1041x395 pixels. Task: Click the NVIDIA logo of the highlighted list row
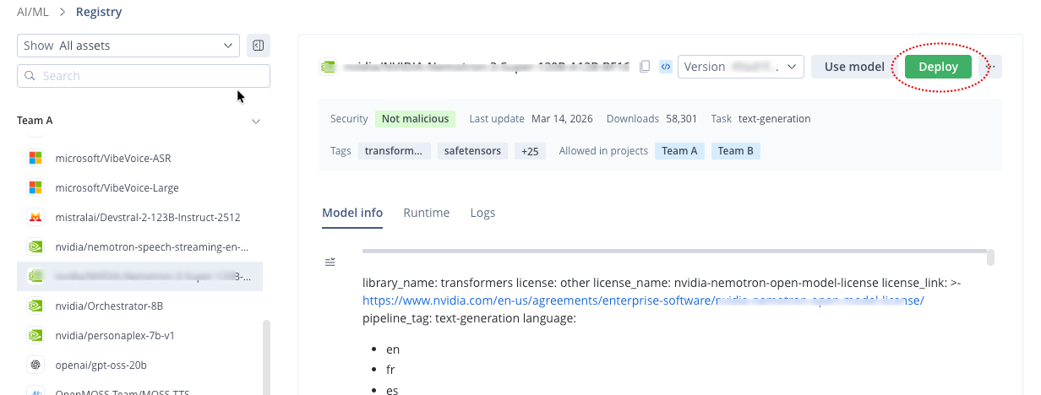[35, 276]
